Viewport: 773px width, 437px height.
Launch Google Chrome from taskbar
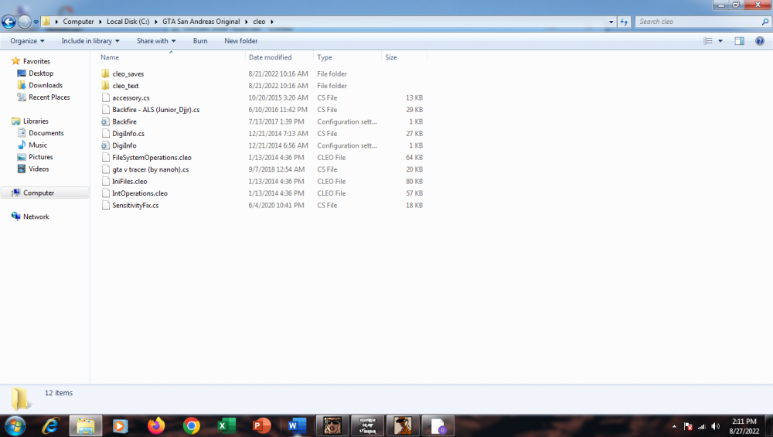coord(191,425)
